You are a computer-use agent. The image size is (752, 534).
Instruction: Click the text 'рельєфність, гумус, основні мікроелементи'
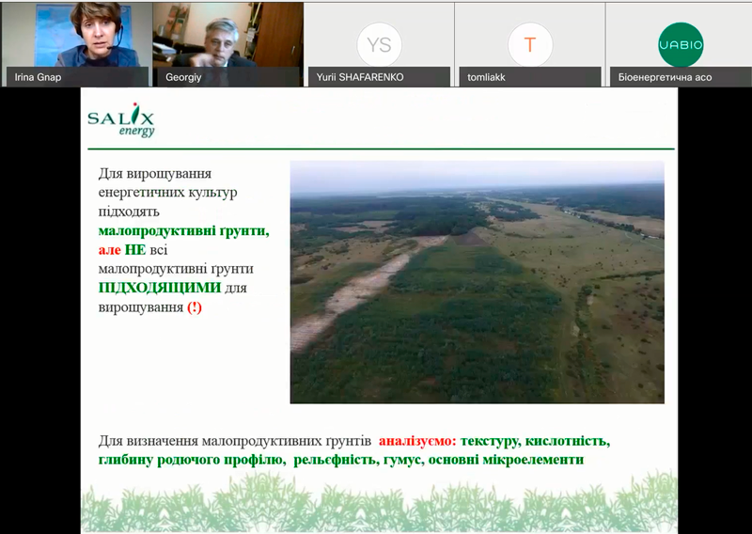coord(438,460)
